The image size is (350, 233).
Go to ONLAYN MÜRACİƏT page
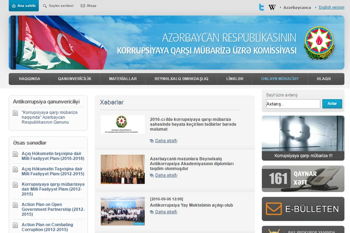280,79
